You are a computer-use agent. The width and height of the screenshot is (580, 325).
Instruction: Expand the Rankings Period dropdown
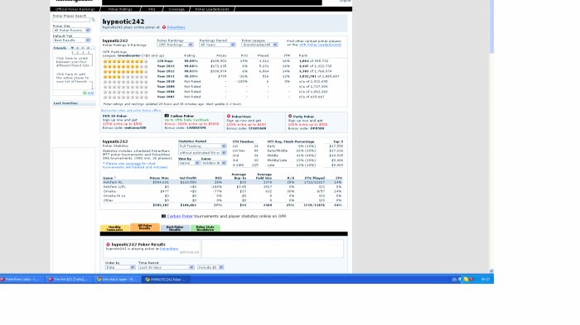coord(217,45)
